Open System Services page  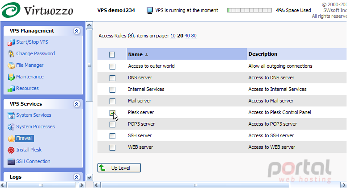click(34, 115)
